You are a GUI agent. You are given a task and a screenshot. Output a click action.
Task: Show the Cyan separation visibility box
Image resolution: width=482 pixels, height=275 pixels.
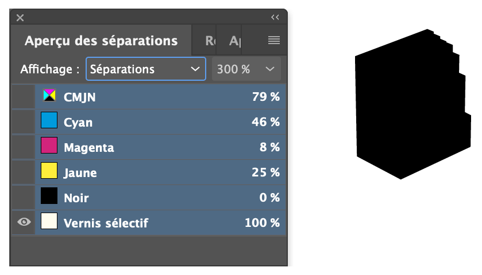pos(24,121)
